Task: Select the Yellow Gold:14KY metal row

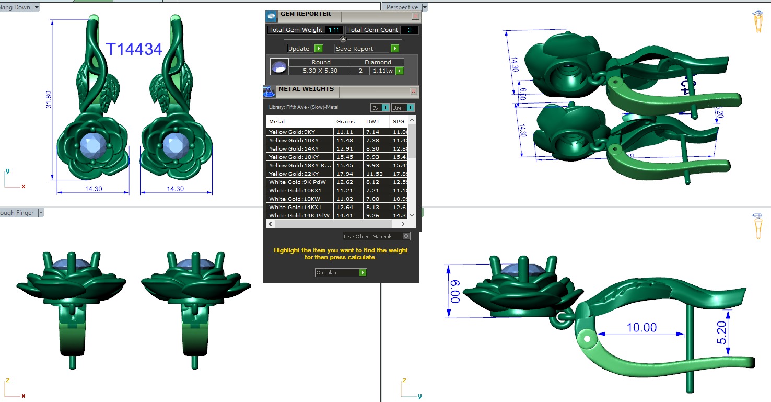Action: [x=299, y=148]
